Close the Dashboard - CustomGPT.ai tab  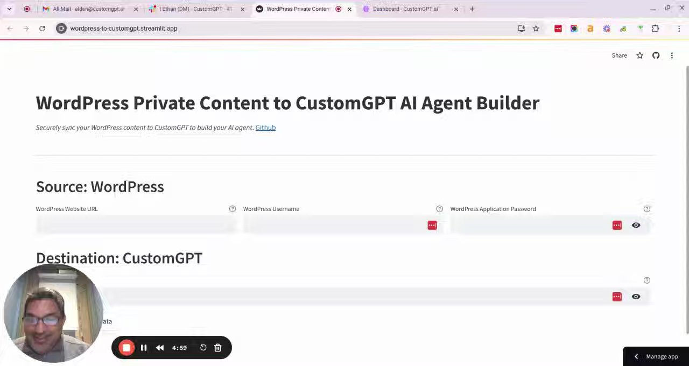pyautogui.click(x=456, y=9)
